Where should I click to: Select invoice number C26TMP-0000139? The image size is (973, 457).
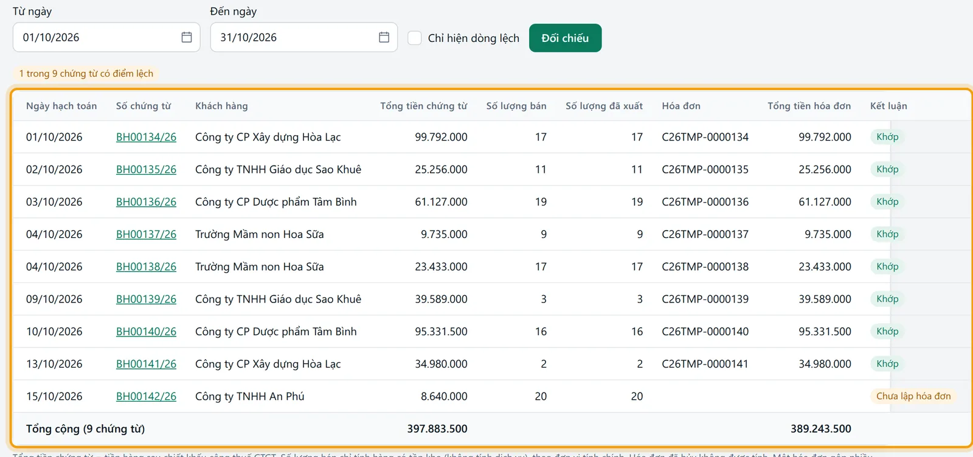[705, 299]
